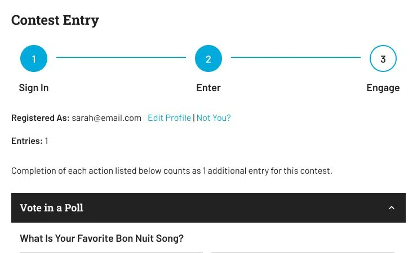Click the Entries count text
Screen dimensions: 417x253
point(30,141)
